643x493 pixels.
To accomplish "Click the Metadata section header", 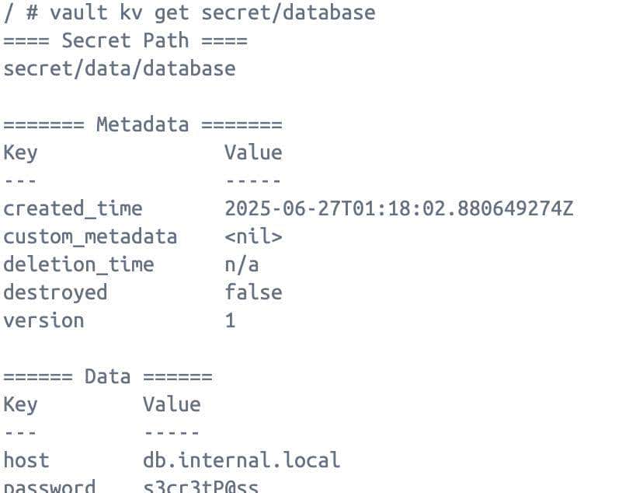I will coord(142,124).
